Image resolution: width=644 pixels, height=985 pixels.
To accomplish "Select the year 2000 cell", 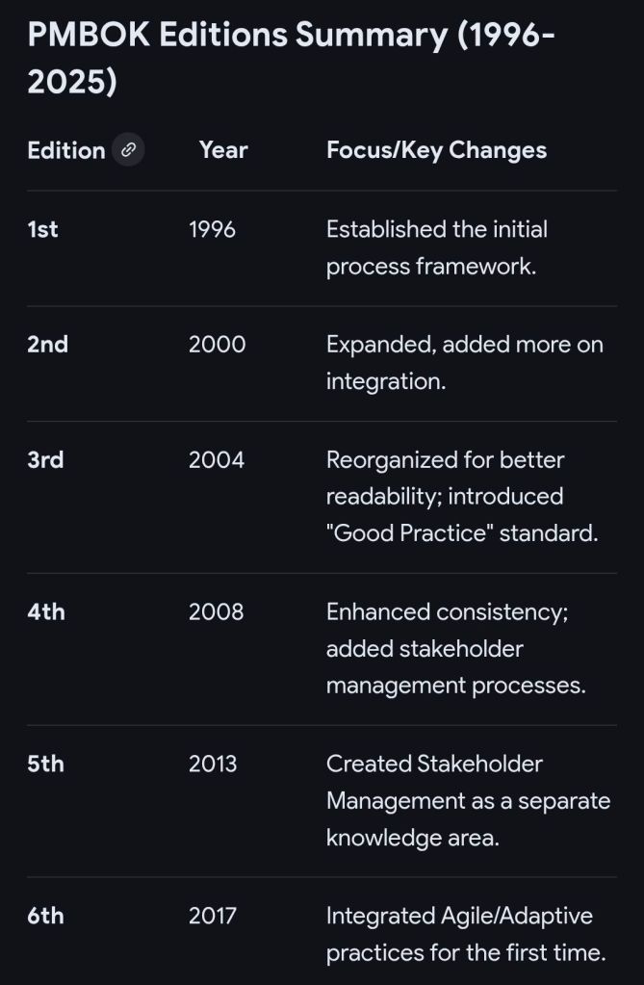I will tap(217, 345).
